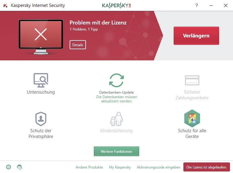This screenshot has height=173, width=233.
Task: Open settings via the gear icon
Action: 8,167
